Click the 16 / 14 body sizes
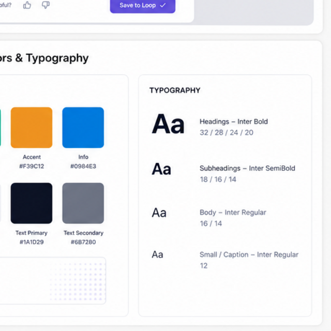This screenshot has width=331, height=331. click(211, 223)
